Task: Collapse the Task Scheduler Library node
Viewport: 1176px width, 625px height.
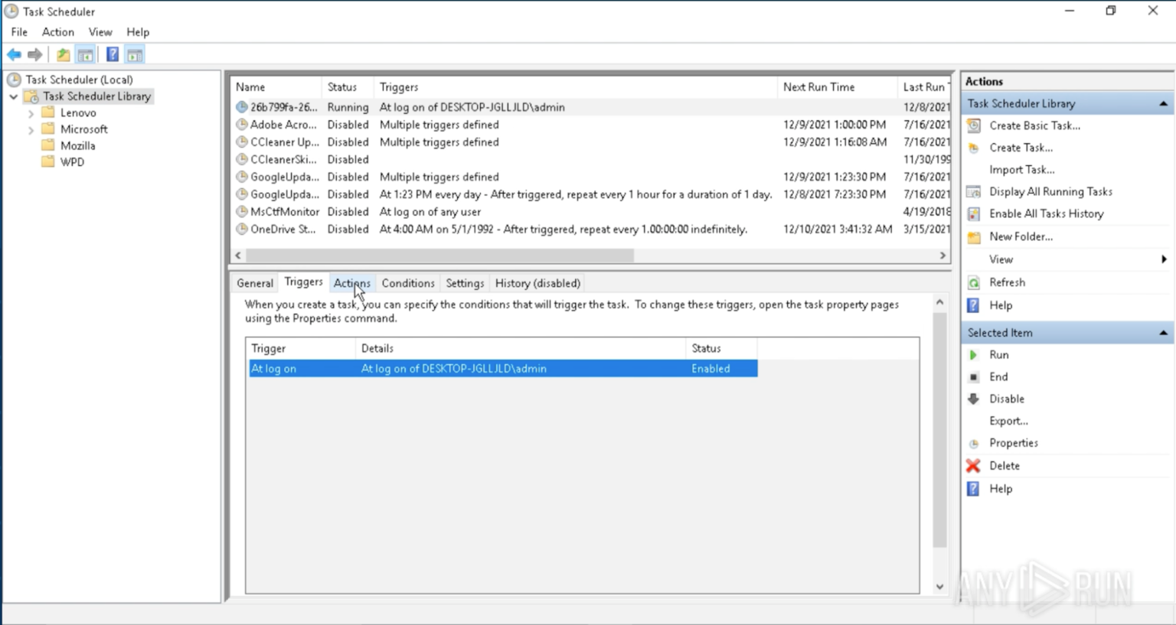Action: pyautogui.click(x=14, y=96)
